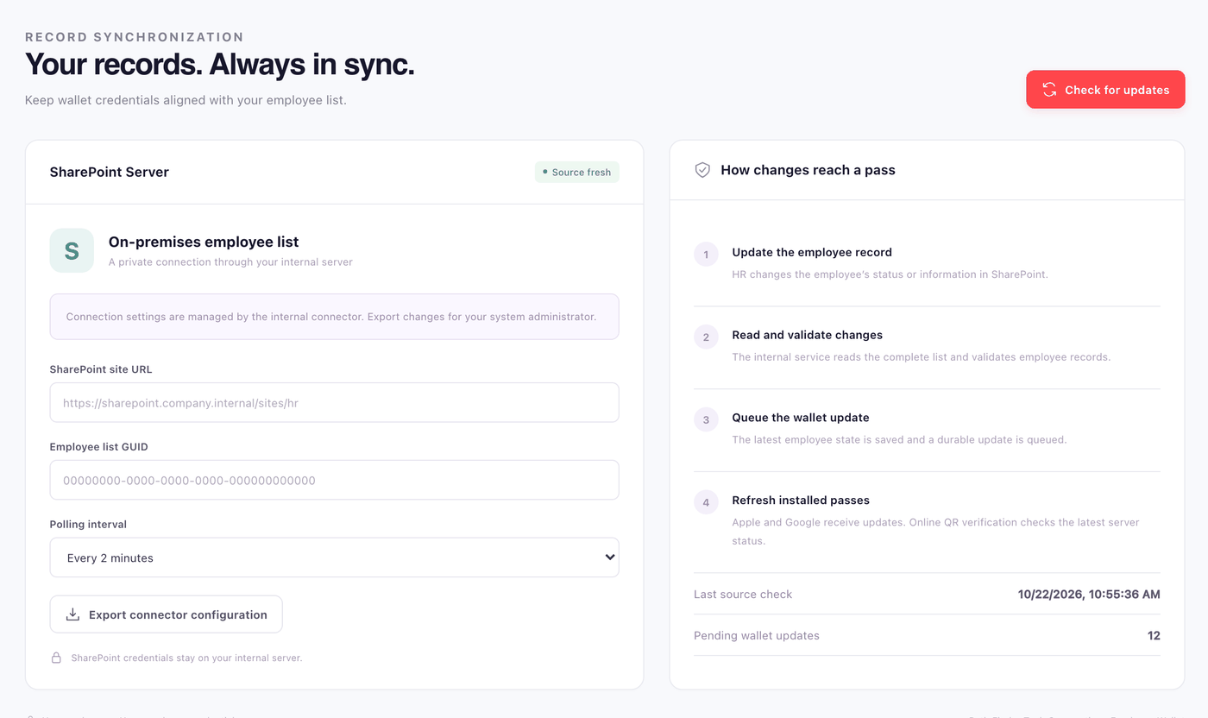Viewport: 1208px width, 718px height.
Task: Click the Source fresh status badge
Action: pyautogui.click(x=576, y=172)
